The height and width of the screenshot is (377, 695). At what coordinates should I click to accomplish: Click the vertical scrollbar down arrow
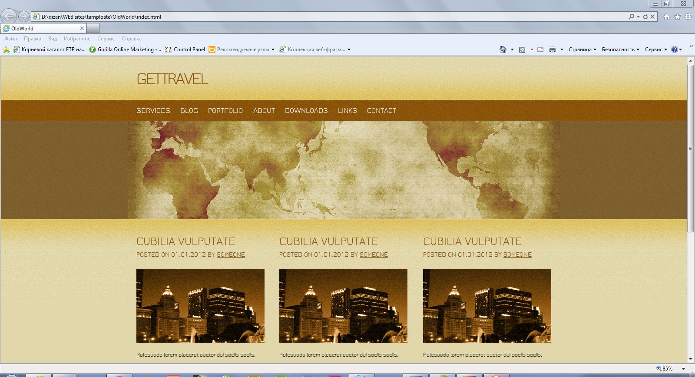691,359
